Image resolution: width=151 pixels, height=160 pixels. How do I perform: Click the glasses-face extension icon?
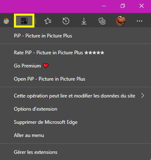coord(6,21)
